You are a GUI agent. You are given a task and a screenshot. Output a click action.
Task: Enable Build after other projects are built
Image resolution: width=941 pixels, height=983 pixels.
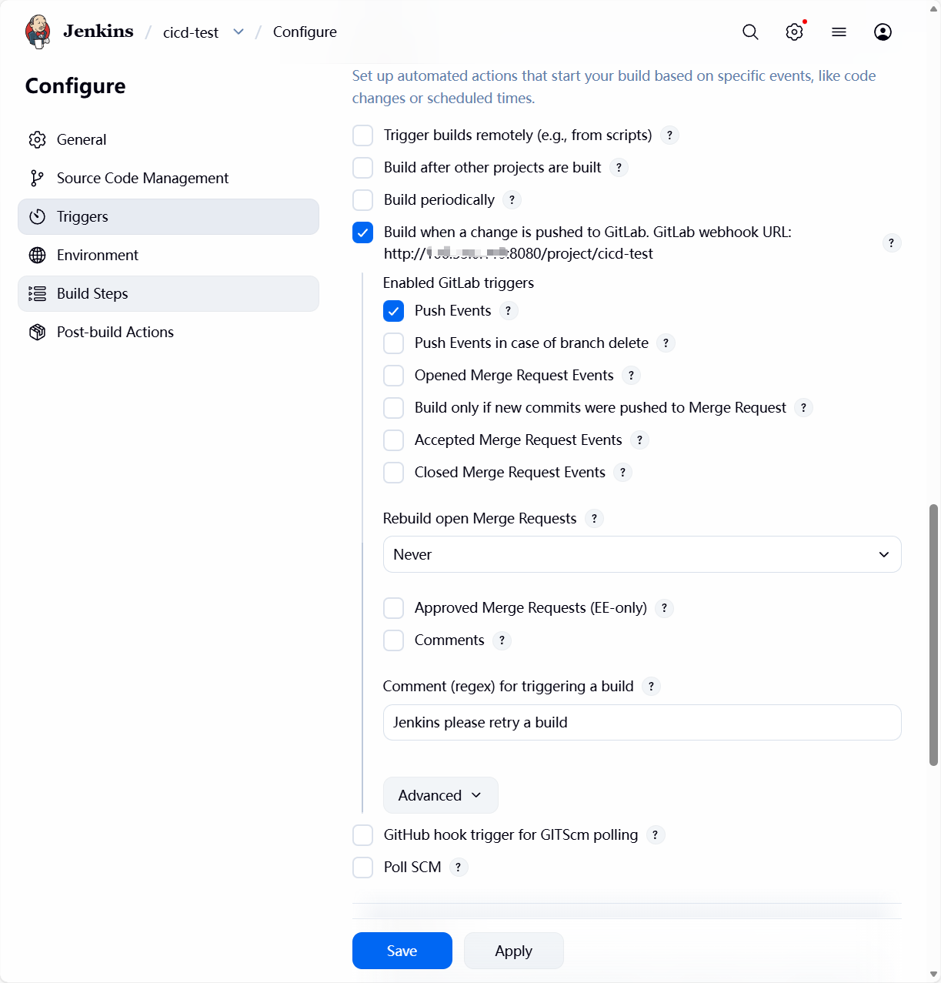tap(362, 168)
